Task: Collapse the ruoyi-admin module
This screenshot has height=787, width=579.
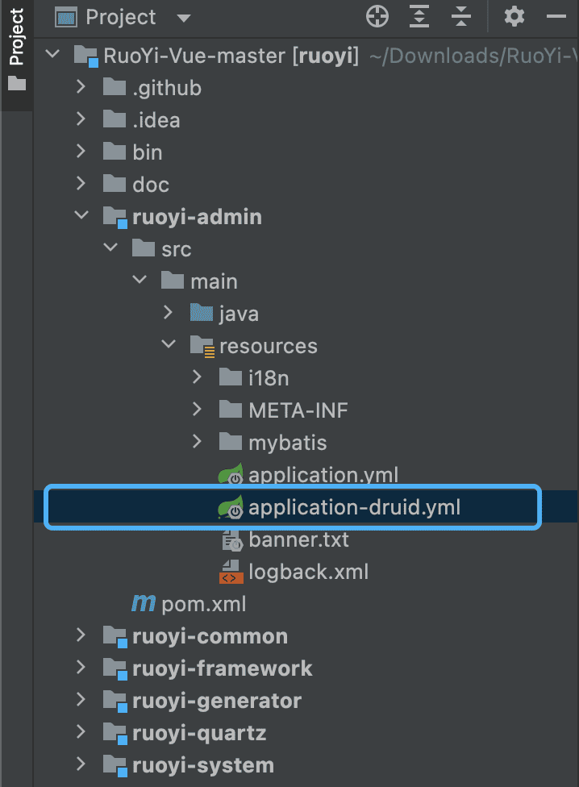Action: click(81, 217)
